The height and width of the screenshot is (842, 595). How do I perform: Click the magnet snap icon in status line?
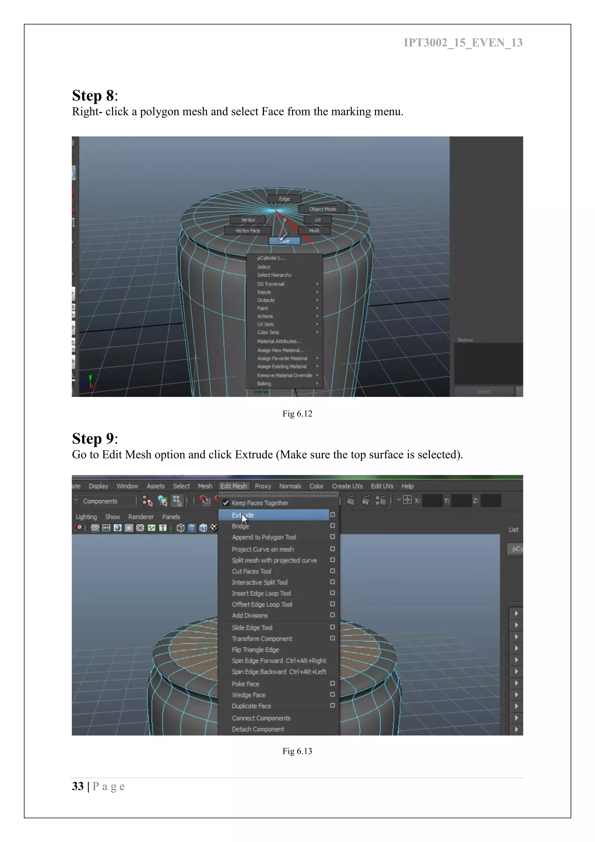pos(205,501)
